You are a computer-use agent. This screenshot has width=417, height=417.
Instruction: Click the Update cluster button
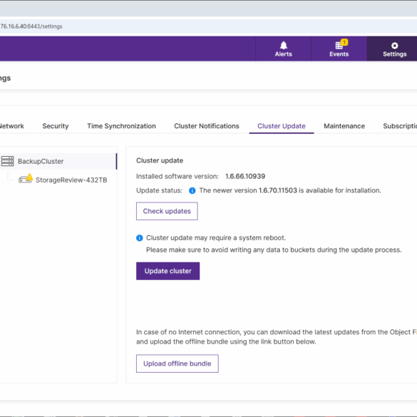point(168,271)
